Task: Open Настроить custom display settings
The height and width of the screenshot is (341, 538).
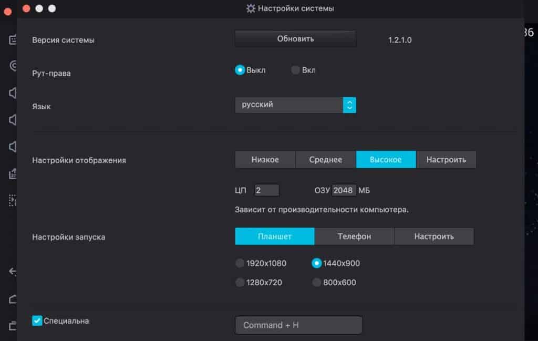Action: (446, 160)
